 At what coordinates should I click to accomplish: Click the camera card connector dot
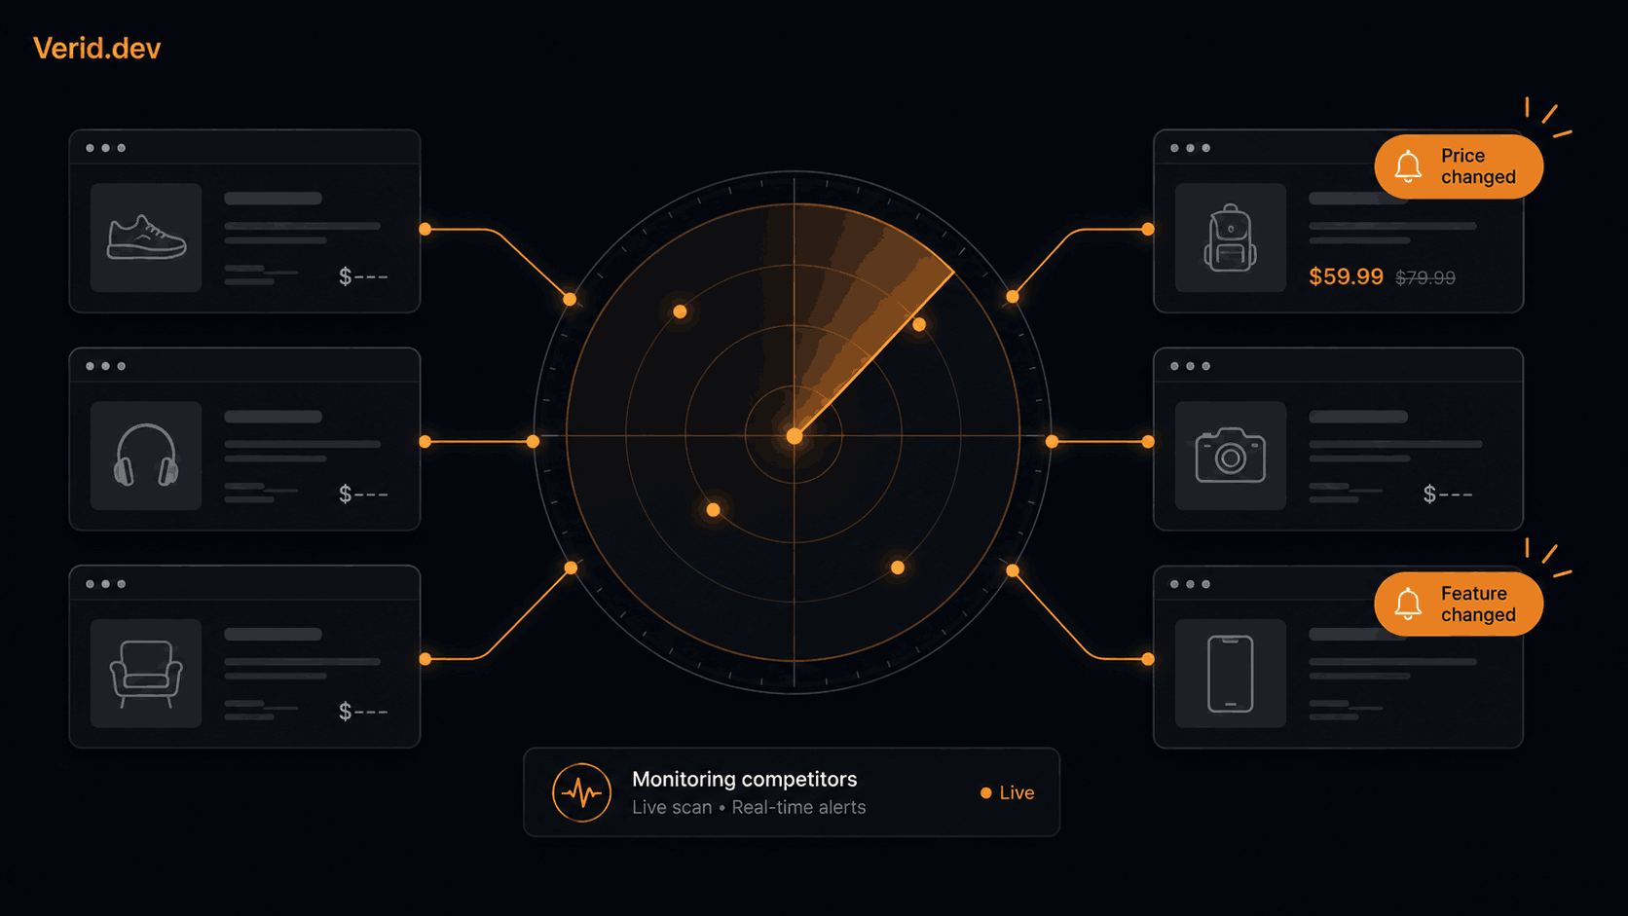[x=1148, y=441]
